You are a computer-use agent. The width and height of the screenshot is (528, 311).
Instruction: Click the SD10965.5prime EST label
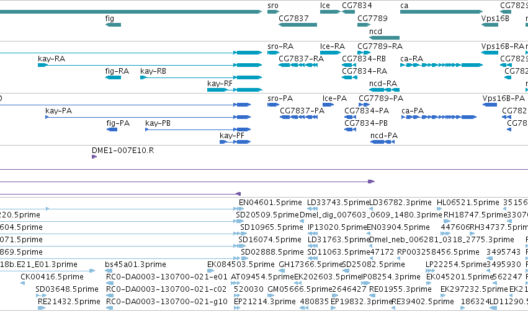pyautogui.click(x=272, y=227)
